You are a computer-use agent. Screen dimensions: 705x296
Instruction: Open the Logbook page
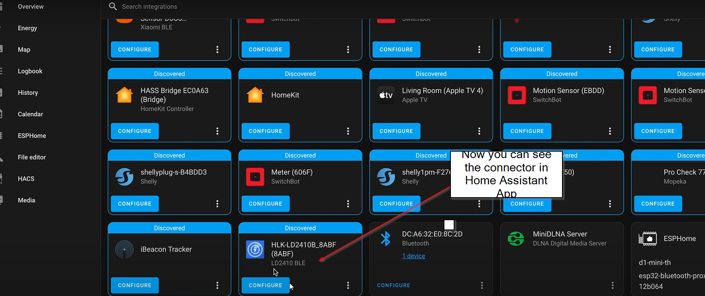30,71
